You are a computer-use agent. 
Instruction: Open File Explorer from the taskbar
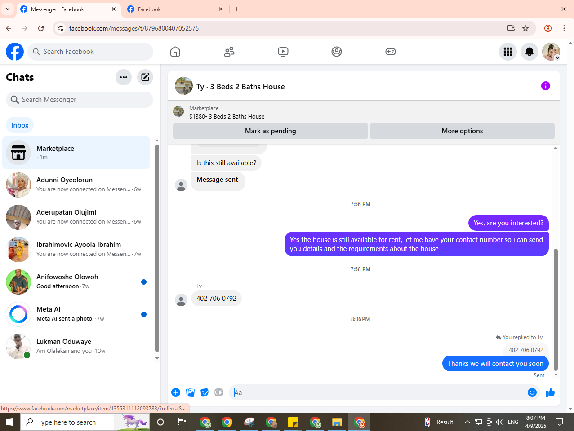(337, 422)
